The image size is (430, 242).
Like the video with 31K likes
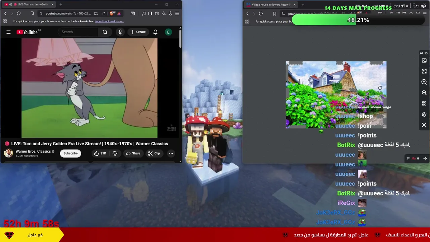pos(100,153)
